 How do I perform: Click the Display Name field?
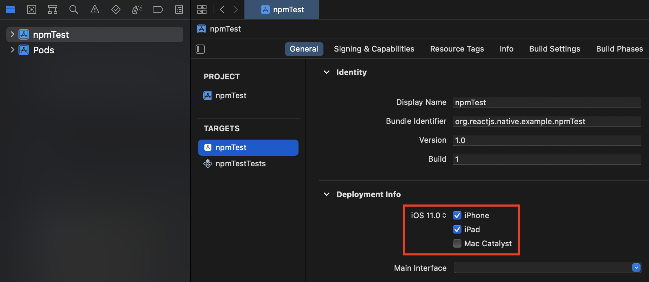pyautogui.click(x=547, y=102)
